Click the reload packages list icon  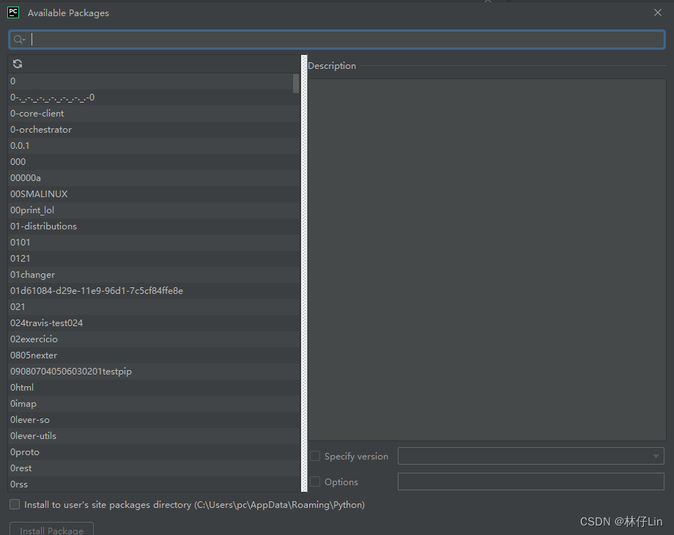click(18, 64)
